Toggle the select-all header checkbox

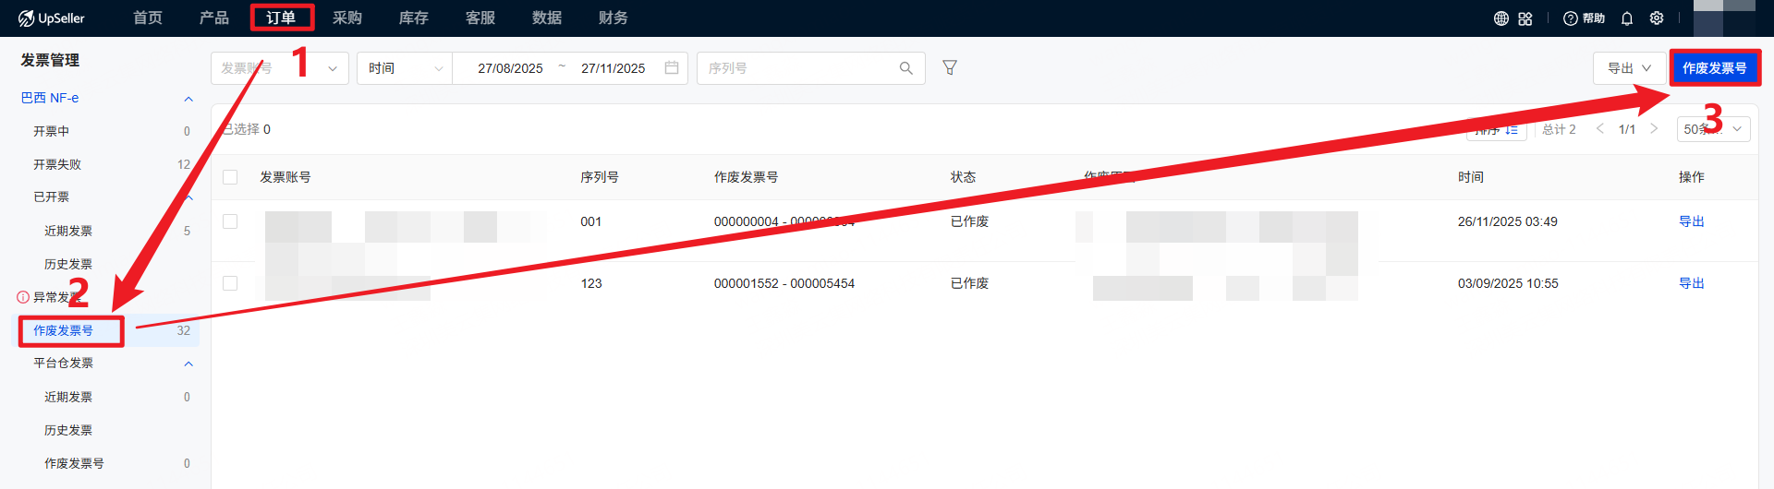pyautogui.click(x=230, y=177)
